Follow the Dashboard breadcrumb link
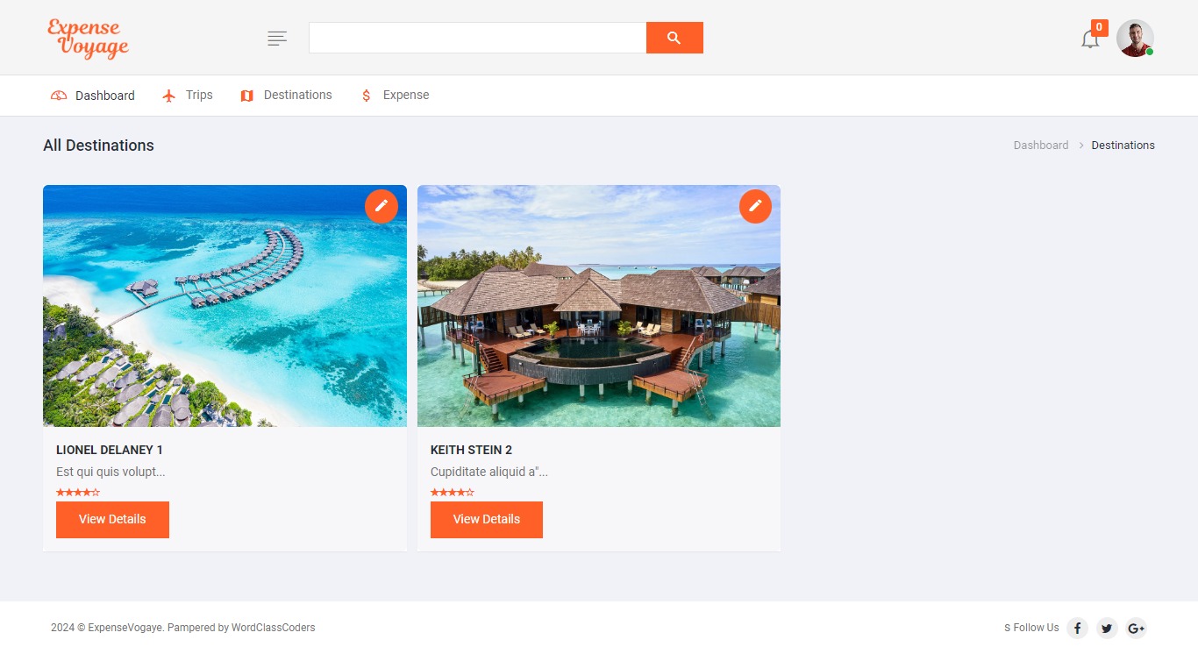 1041,146
